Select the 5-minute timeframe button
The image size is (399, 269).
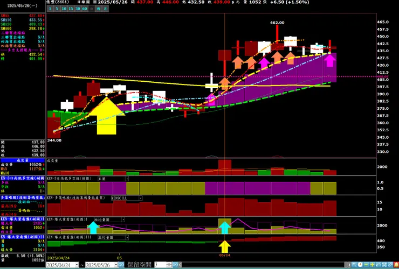click(57, 9)
